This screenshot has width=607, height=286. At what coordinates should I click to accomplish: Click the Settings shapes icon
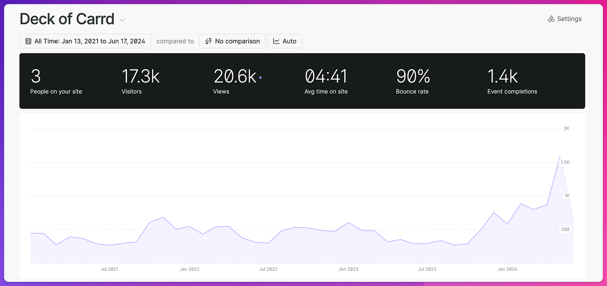[x=551, y=19]
